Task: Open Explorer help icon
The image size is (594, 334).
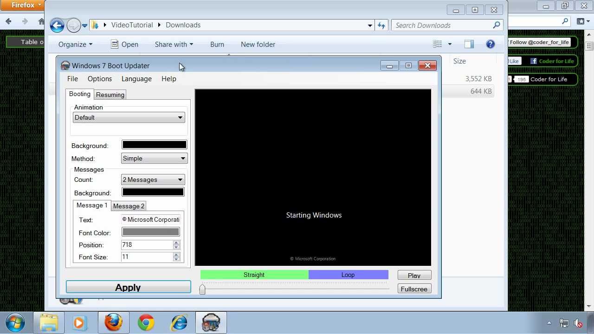Action: [491, 44]
